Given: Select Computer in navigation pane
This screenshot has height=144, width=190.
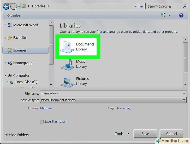Looking at the screenshot, I should 21,76.
